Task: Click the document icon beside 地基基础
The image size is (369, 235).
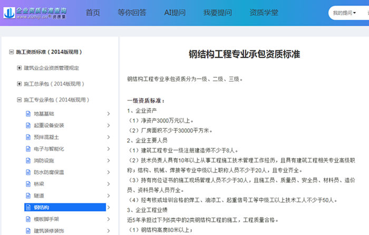Action: 28,114
